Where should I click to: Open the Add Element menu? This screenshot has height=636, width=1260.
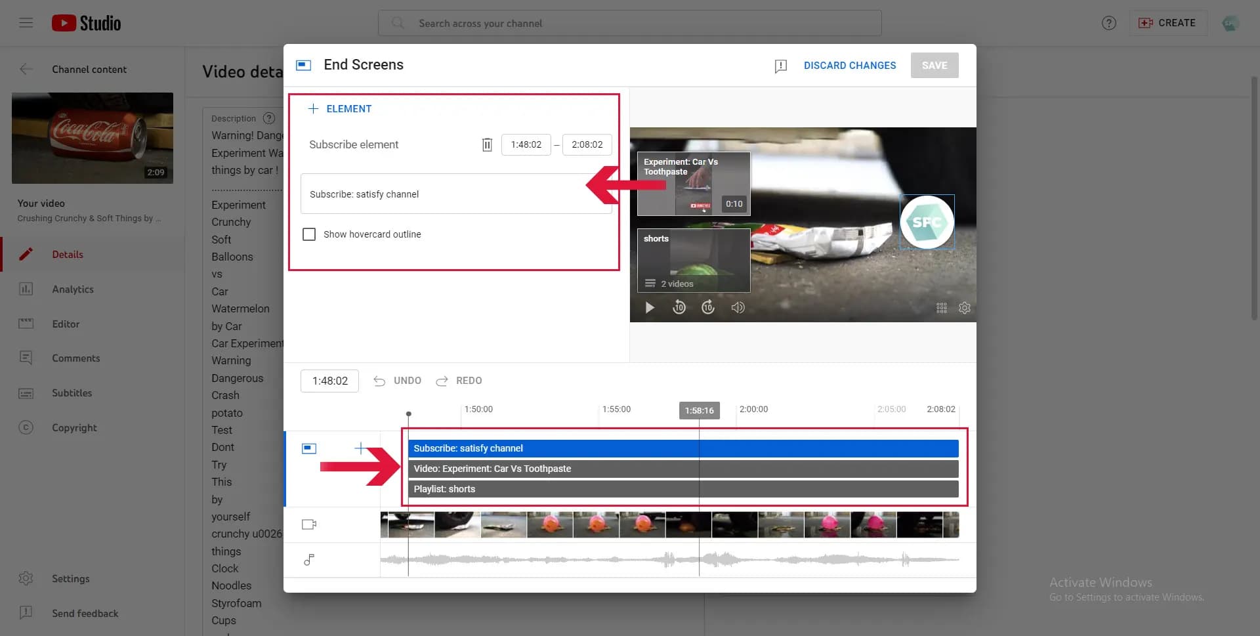(340, 109)
